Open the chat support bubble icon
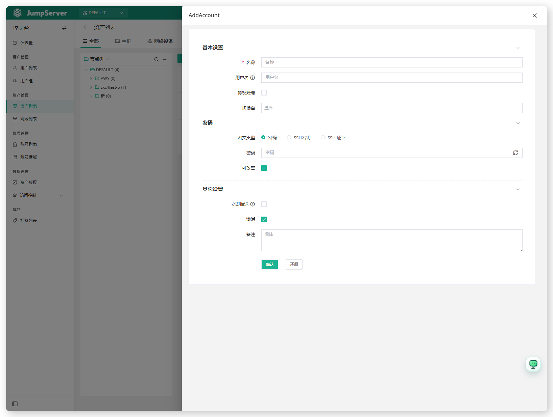Viewport: 553px width, 417px height. [533, 364]
